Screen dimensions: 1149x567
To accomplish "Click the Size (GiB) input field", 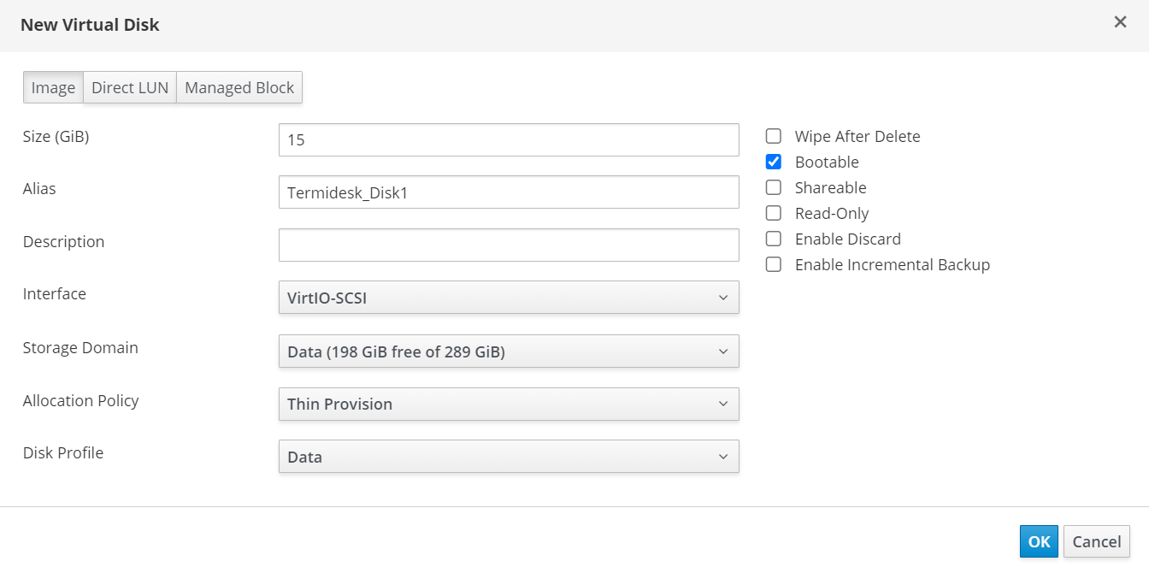I will coord(509,140).
